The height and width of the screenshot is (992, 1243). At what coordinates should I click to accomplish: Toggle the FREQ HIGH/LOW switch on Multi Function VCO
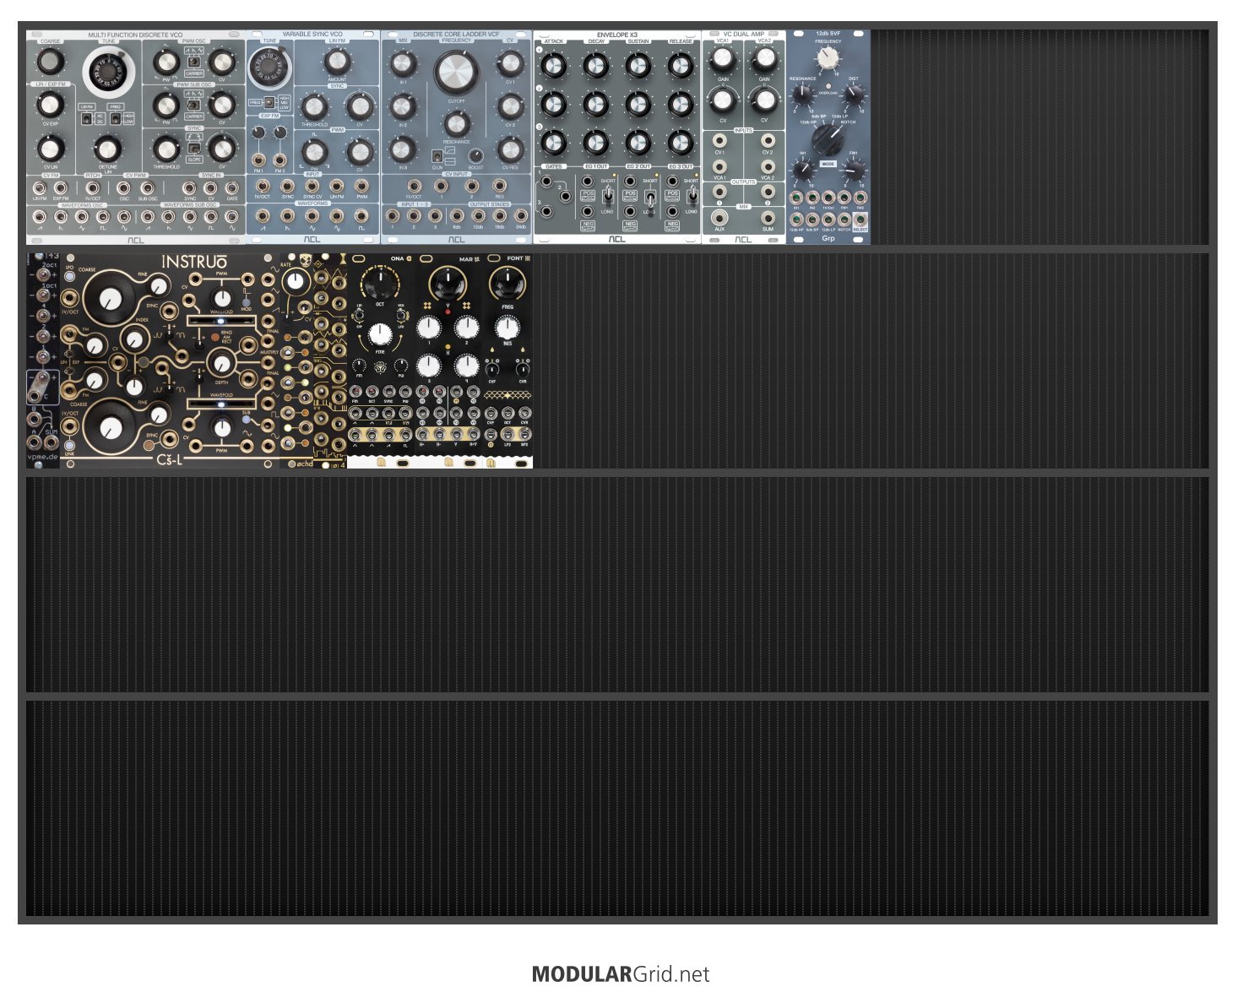[116, 118]
